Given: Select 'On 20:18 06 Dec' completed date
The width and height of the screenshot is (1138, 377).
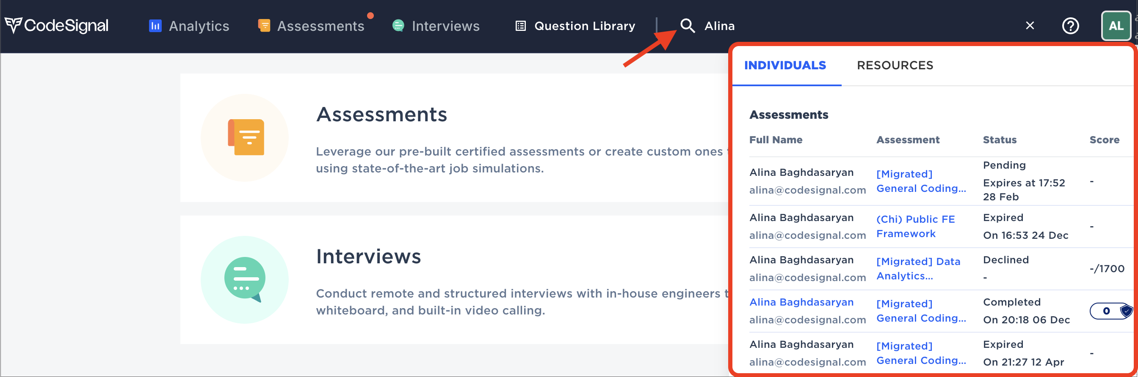Looking at the screenshot, I should point(1026,320).
